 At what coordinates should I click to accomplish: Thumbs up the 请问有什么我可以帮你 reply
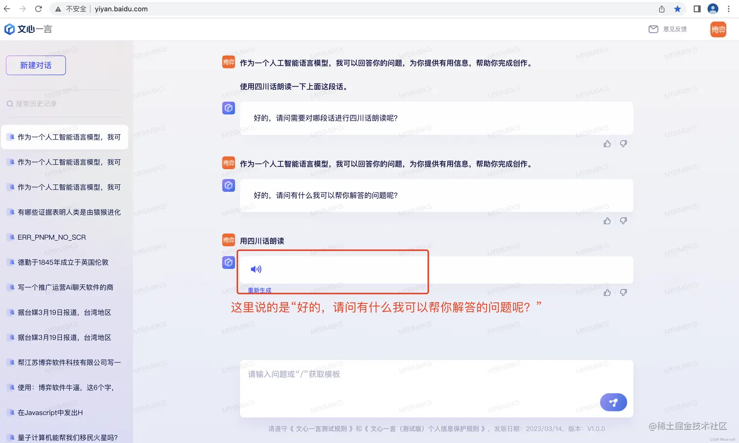coord(607,221)
